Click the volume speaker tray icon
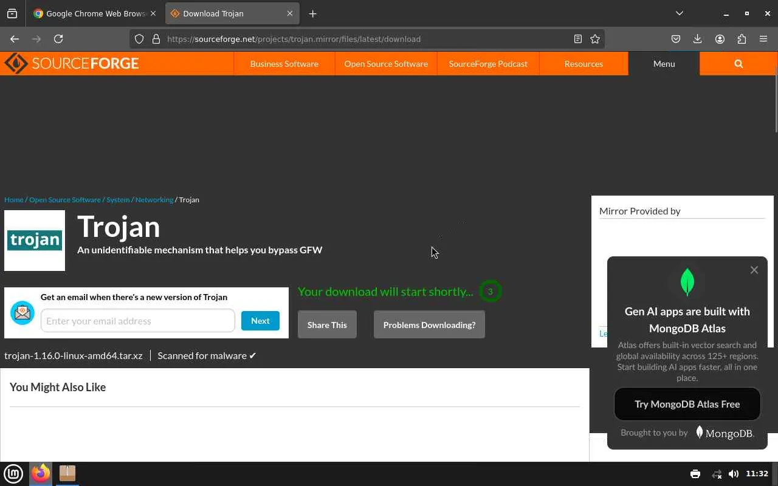Screen dimensions: 778x486 click(x=734, y=474)
